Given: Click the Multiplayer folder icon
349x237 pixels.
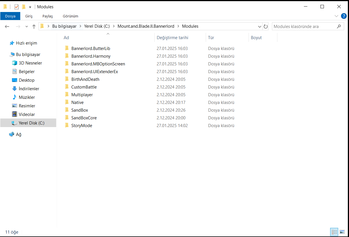Looking at the screenshot, I should coord(67,95).
